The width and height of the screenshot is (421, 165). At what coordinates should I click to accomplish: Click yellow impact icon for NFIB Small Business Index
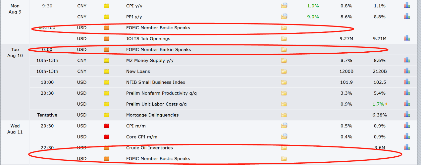coord(106,82)
